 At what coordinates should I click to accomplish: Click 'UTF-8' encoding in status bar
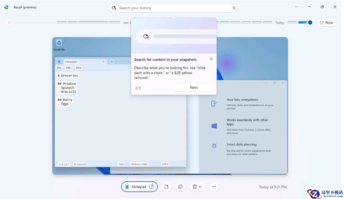point(165,164)
